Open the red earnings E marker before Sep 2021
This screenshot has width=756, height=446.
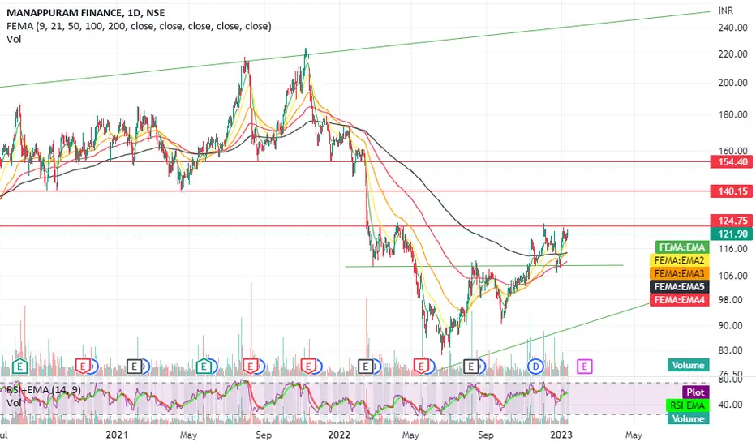(250, 367)
